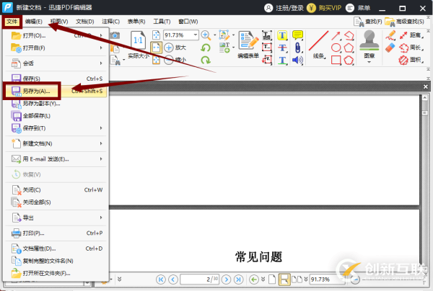The image size is (433, 291).
Task: Open the 菜单 button in title bar
Action: (x=358, y=8)
